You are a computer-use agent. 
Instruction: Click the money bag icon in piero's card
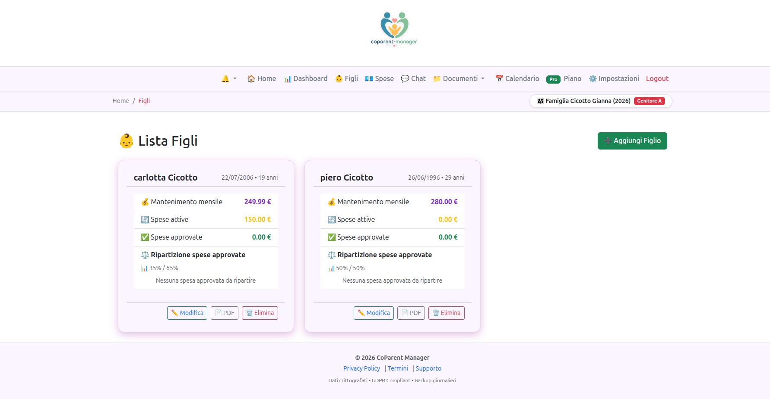tap(332, 202)
